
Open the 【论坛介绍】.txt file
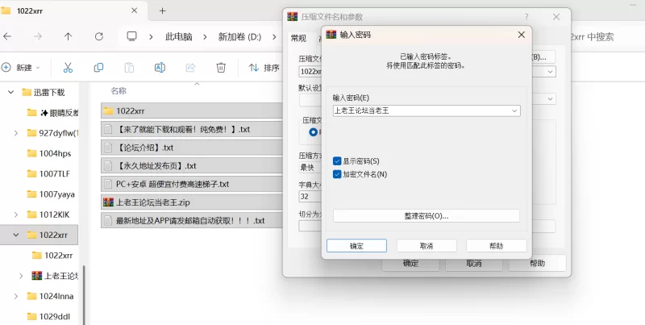click(x=145, y=148)
